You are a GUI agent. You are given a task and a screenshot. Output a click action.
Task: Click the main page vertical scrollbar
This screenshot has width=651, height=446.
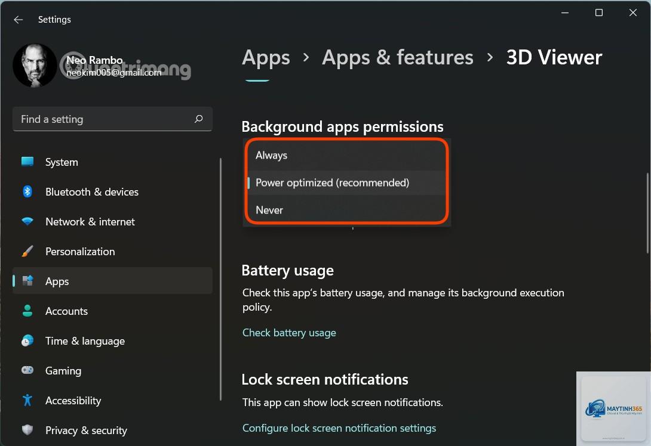click(x=647, y=213)
